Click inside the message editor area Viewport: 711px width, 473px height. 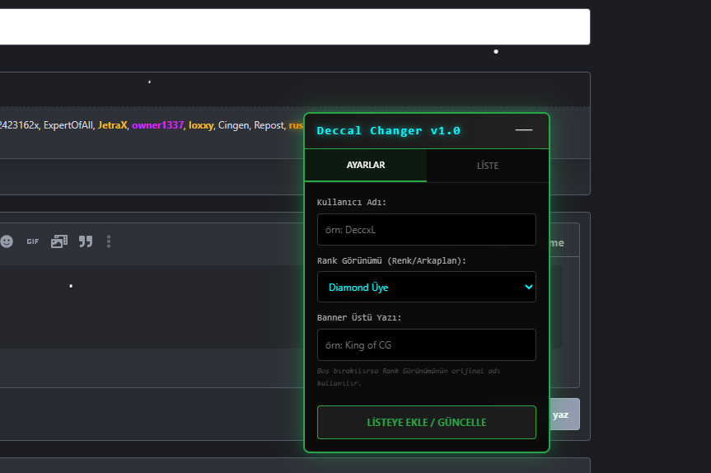pos(152,307)
